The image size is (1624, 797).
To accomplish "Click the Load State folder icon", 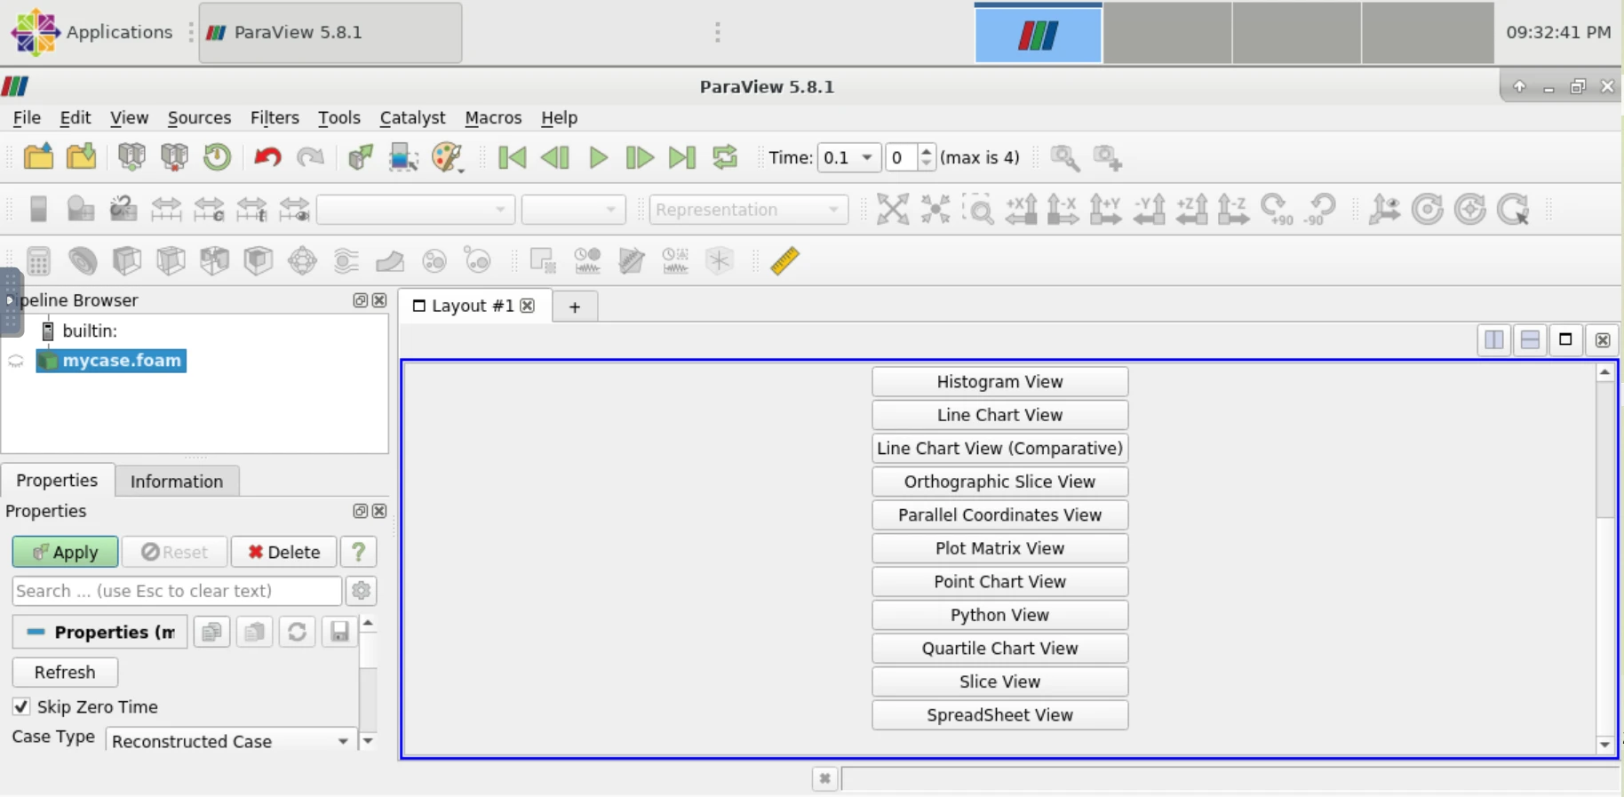I will pos(82,157).
